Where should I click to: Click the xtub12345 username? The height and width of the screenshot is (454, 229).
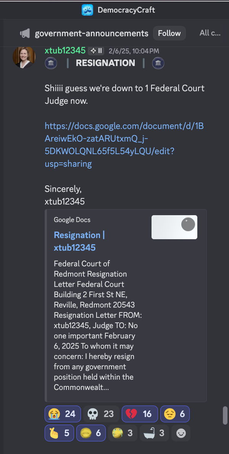tap(65, 51)
